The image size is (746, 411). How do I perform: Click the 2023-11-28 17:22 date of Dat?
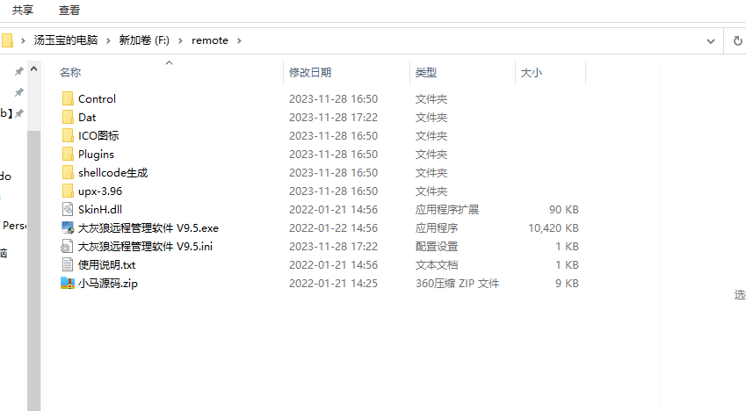[x=334, y=118]
